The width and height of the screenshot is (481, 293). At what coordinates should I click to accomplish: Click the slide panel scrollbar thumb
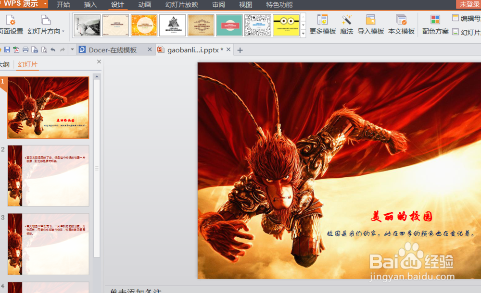coord(97,168)
